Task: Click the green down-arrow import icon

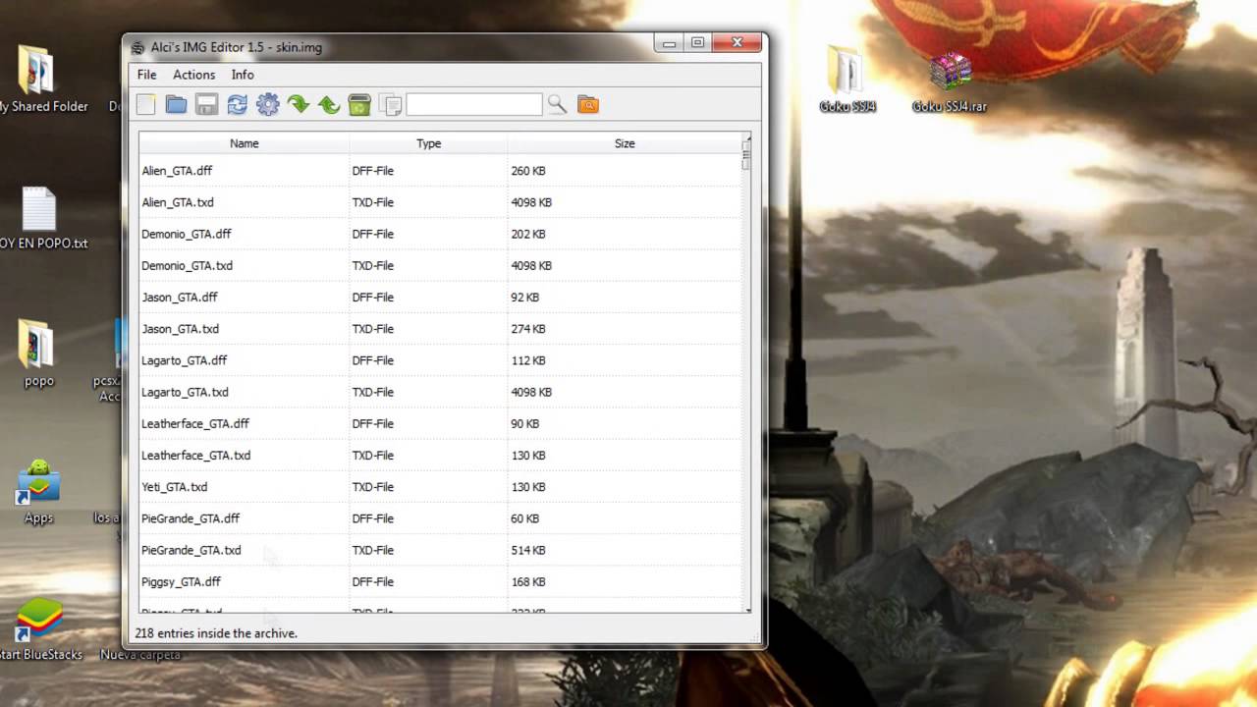Action: (299, 104)
